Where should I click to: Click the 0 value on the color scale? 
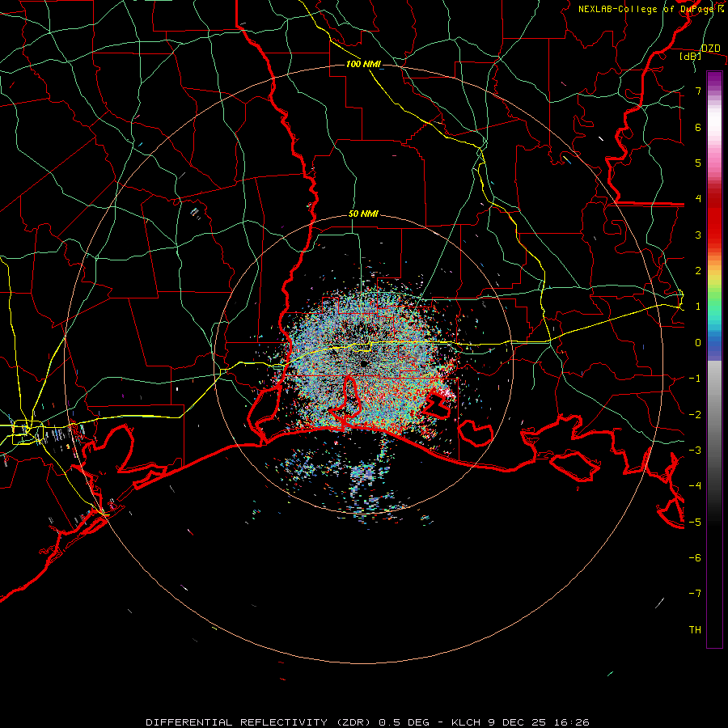click(x=698, y=343)
